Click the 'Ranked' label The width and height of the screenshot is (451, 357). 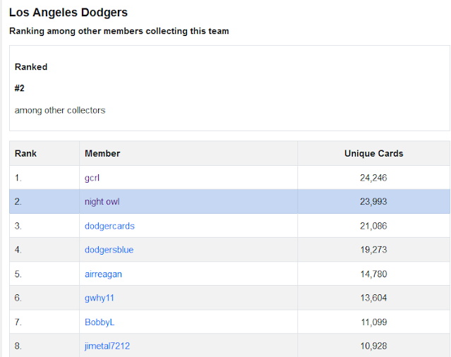(x=31, y=67)
